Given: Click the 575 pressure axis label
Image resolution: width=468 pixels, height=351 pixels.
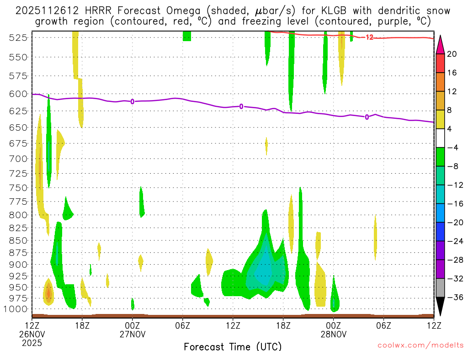Looking at the screenshot, I should 18,76.
